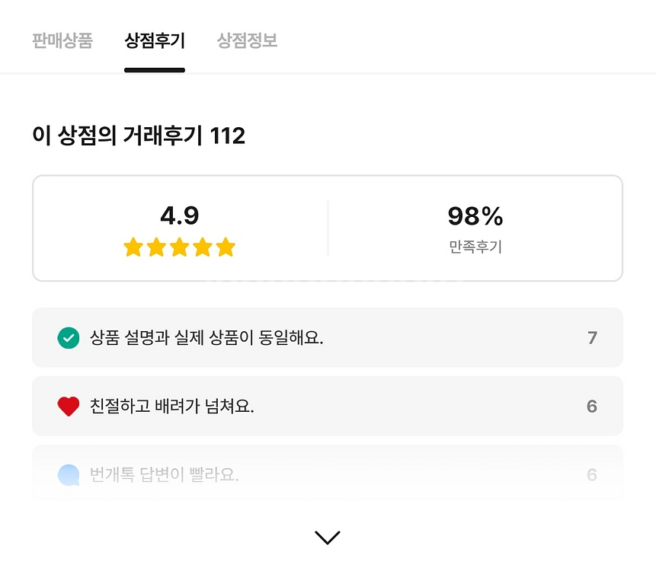Viewport: 656px width, 571px height.
Task: Open the 상점정보 tab
Action: [247, 40]
